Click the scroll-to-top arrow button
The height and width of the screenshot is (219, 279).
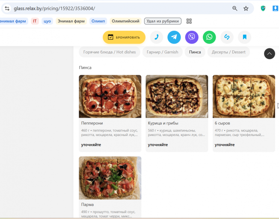(x=270, y=53)
